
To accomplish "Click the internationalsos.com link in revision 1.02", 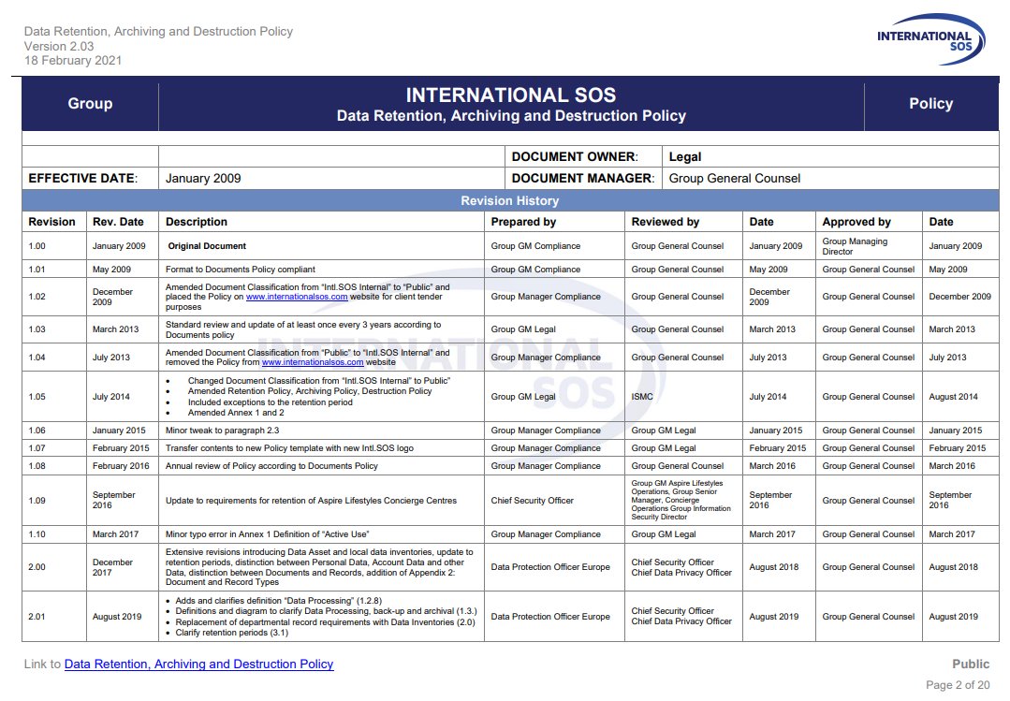I will point(297,297).
